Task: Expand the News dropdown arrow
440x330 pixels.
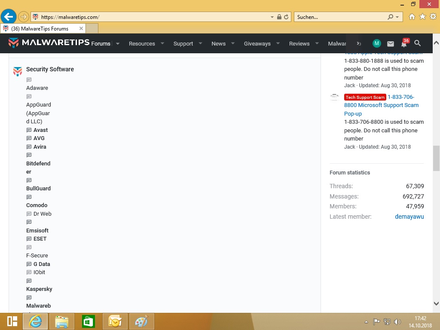Action: tap(232, 43)
